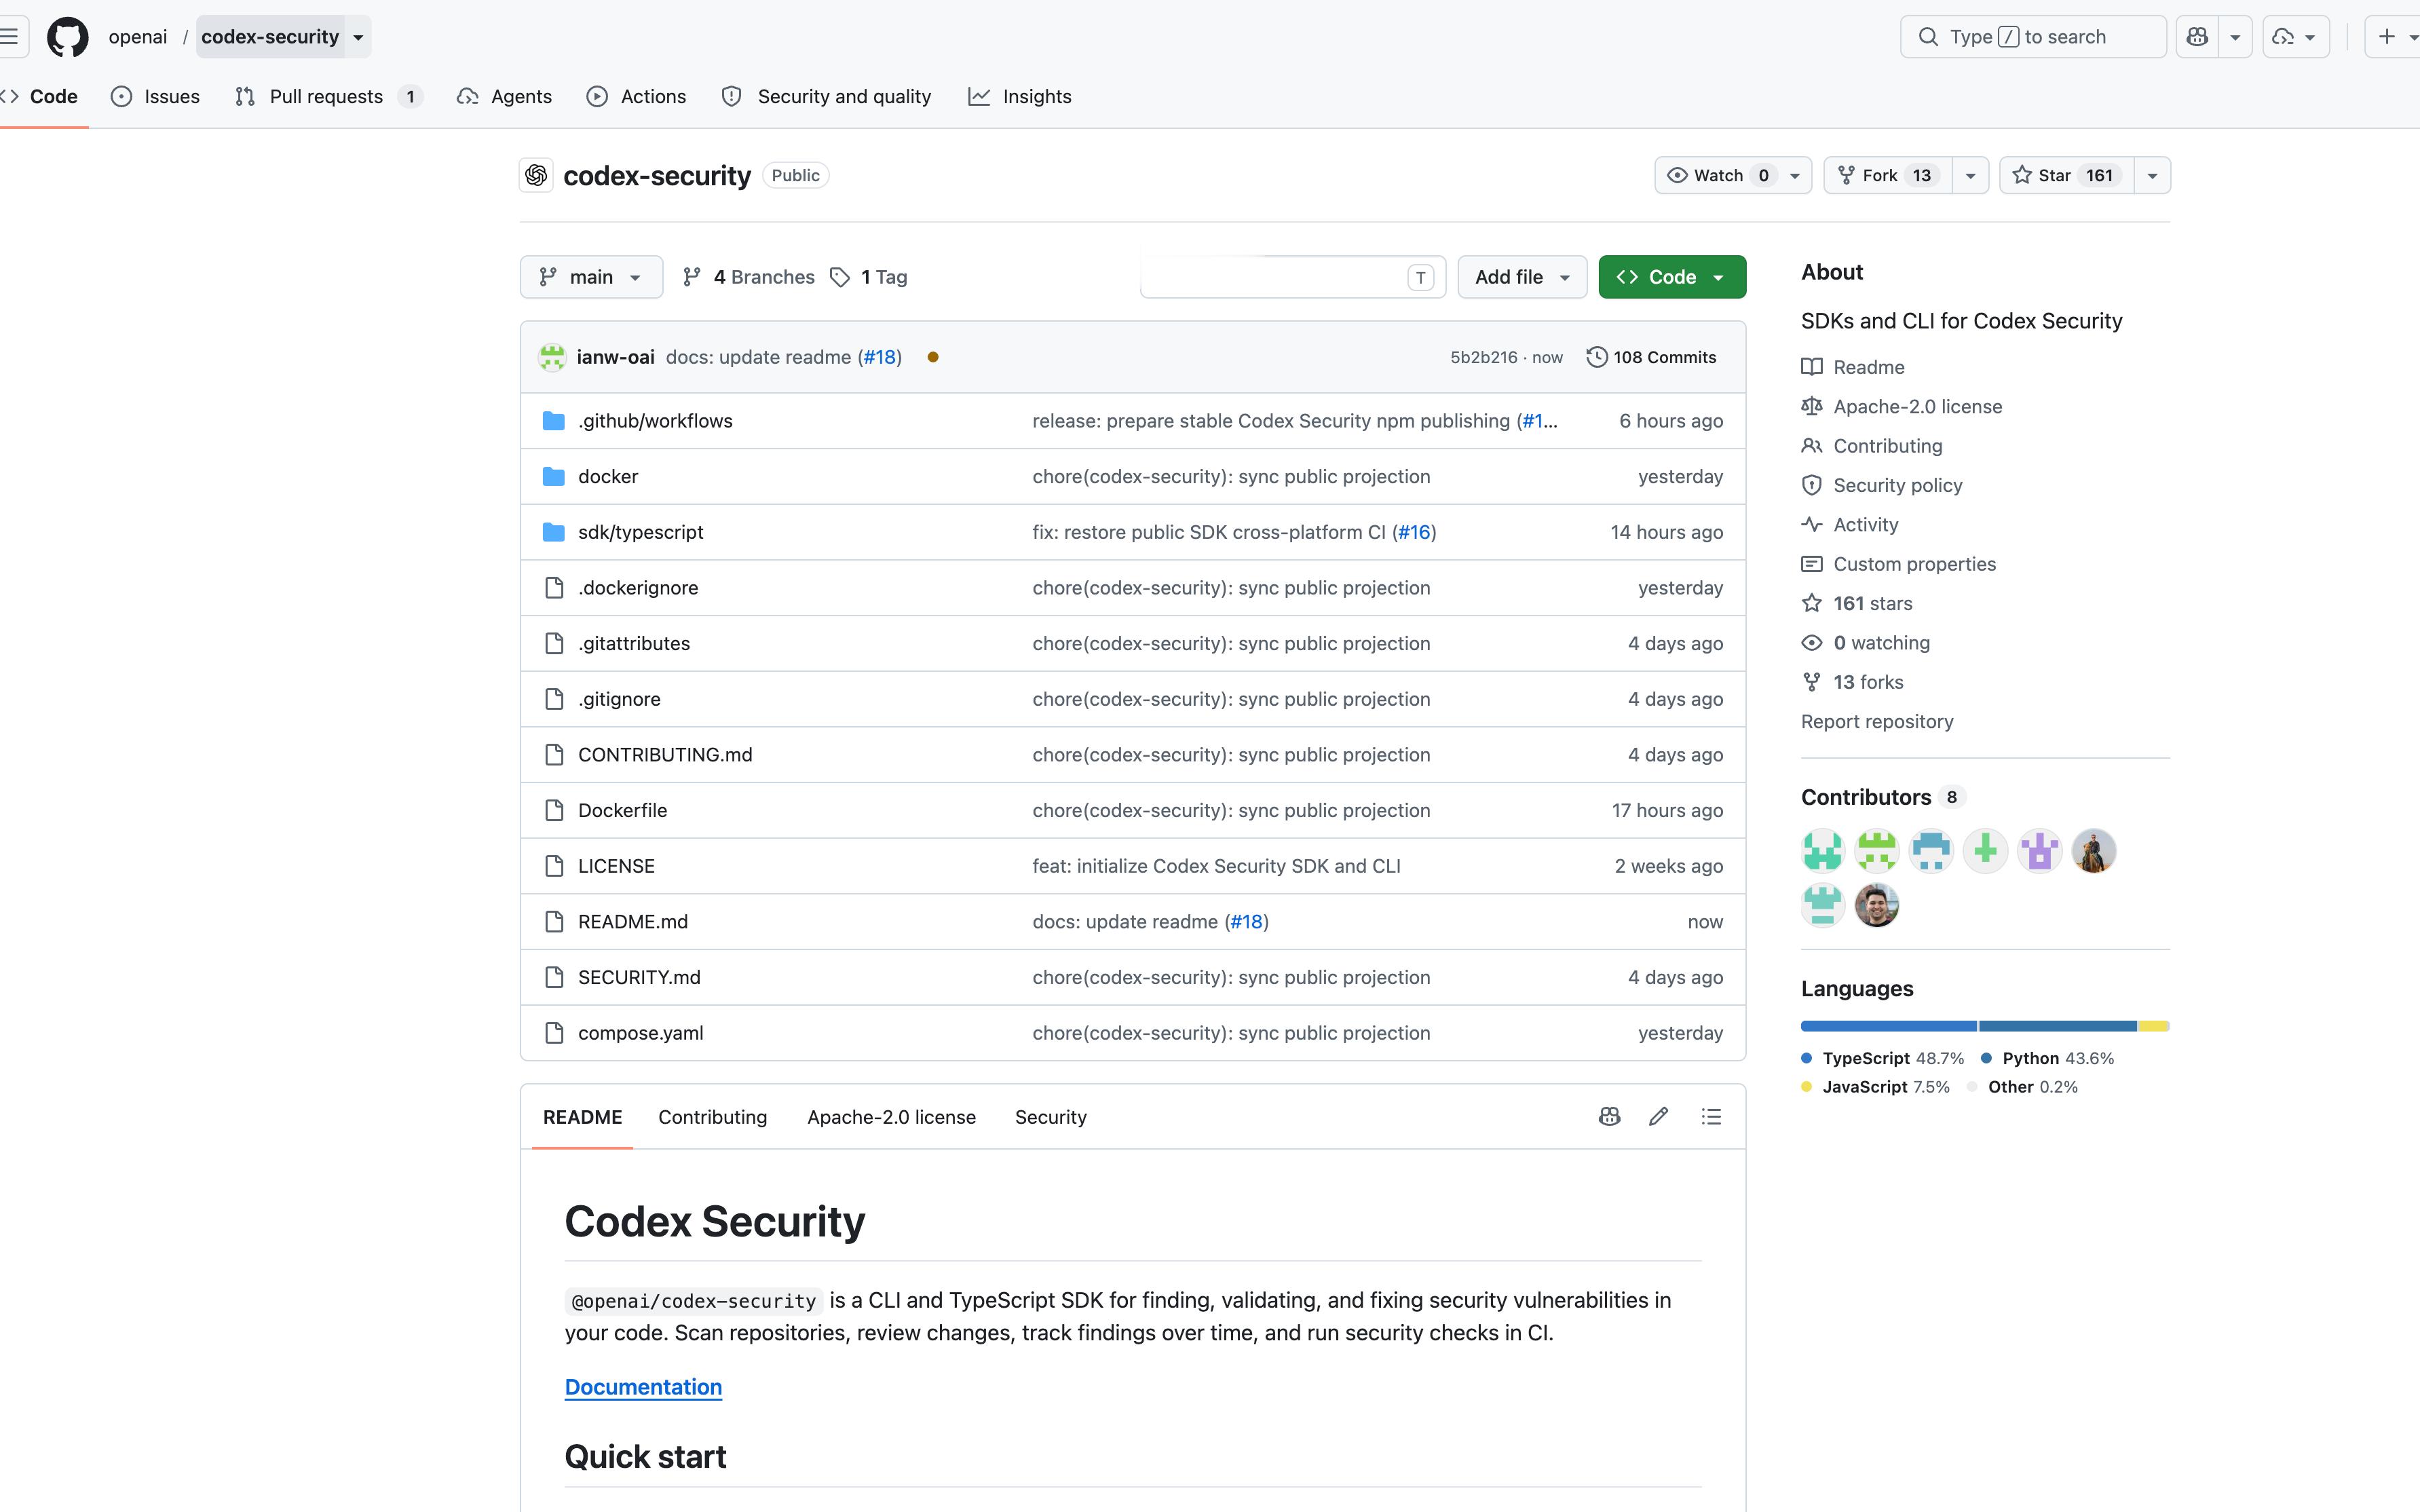2420x1512 pixels.
Task: Switch to the Pull requests tab
Action: (x=329, y=96)
